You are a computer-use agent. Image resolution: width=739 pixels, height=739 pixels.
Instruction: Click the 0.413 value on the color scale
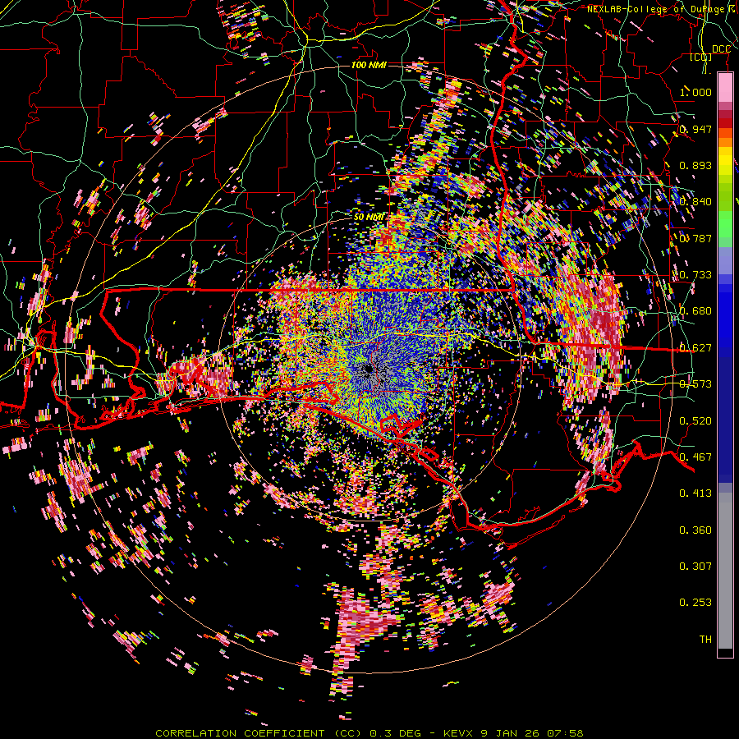click(695, 493)
